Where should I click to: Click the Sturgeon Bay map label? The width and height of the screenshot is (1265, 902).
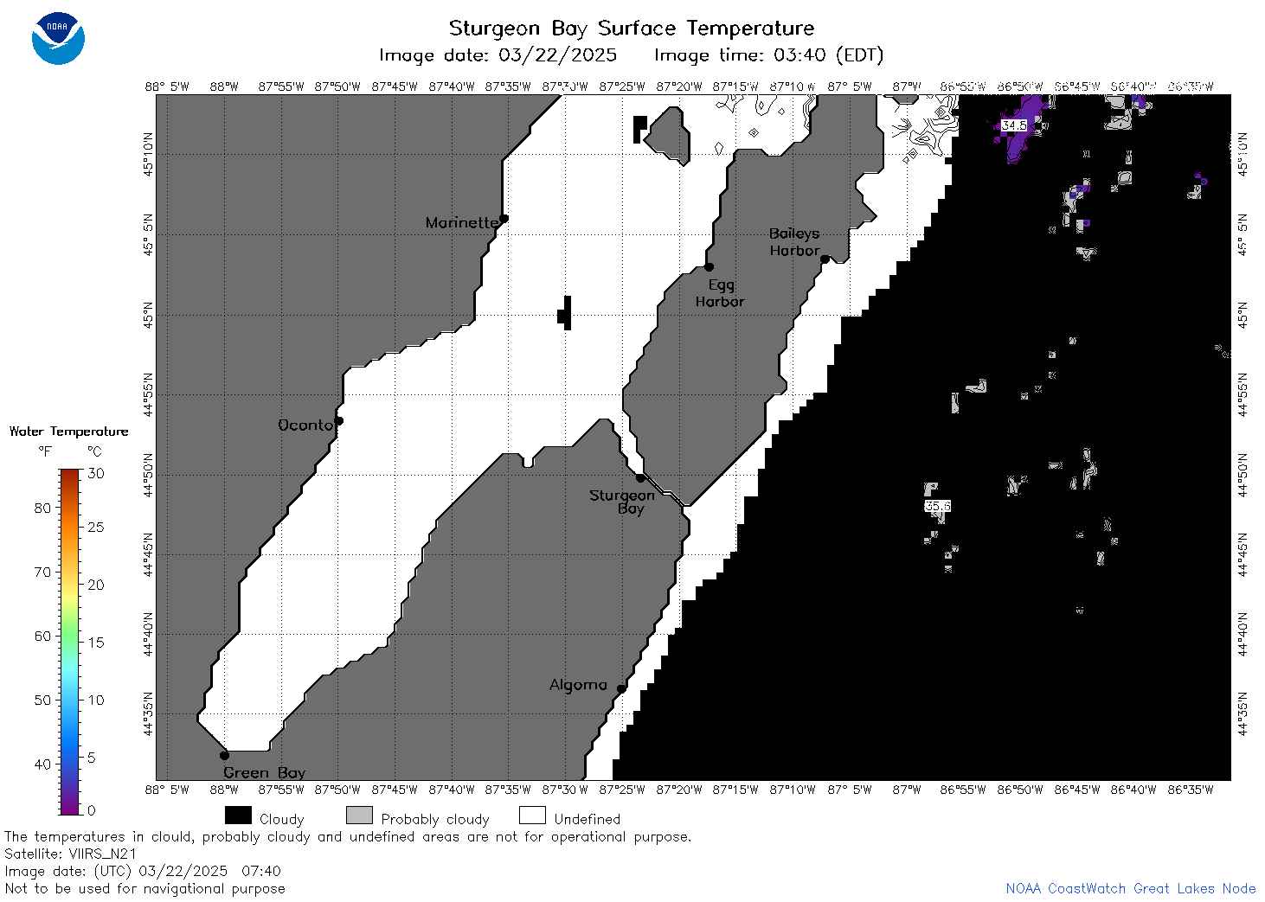click(622, 502)
